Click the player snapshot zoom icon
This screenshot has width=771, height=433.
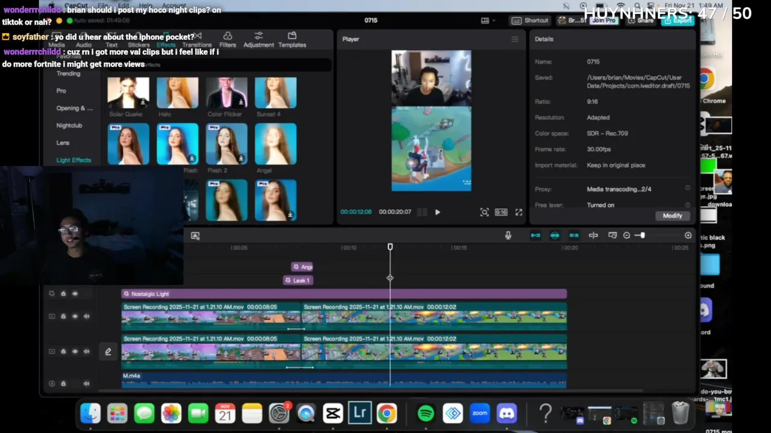coord(484,212)
